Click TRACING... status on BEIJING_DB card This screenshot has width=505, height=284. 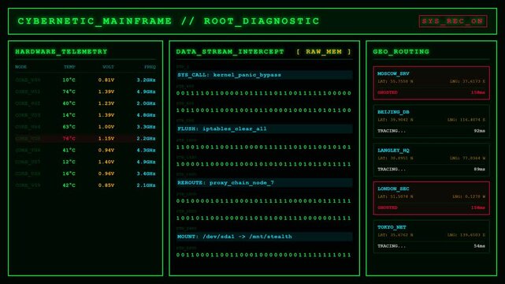392,131
